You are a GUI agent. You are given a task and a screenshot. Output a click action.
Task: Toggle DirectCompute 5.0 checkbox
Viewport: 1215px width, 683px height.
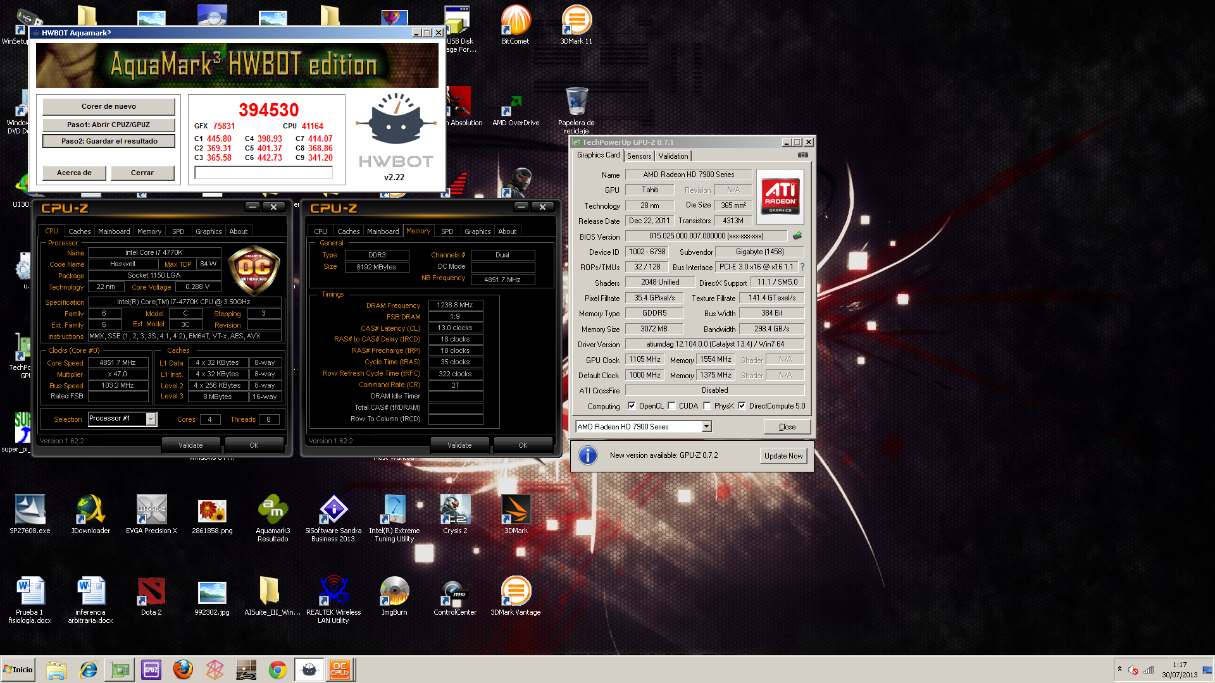(742, 406)
